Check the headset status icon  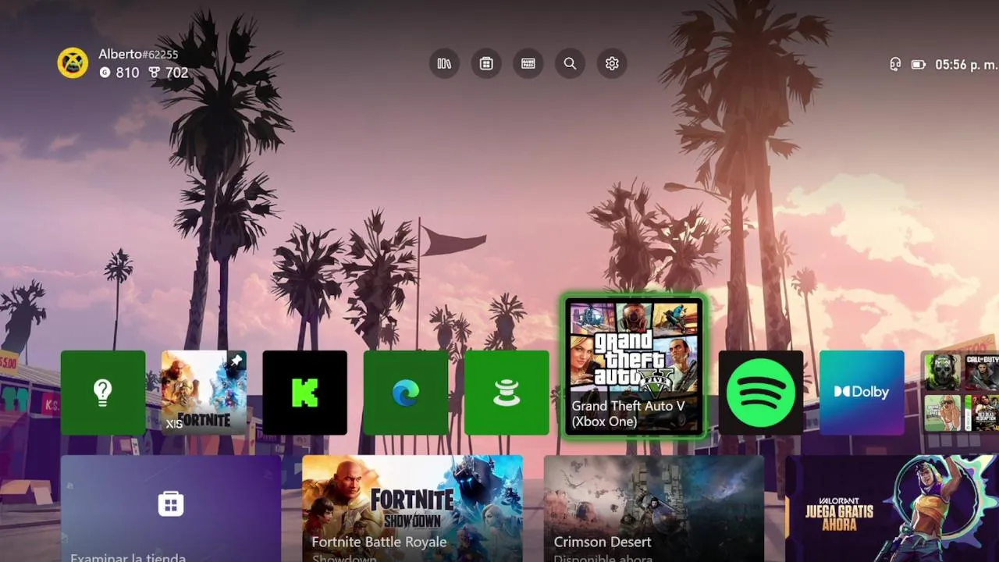[895, 65]
